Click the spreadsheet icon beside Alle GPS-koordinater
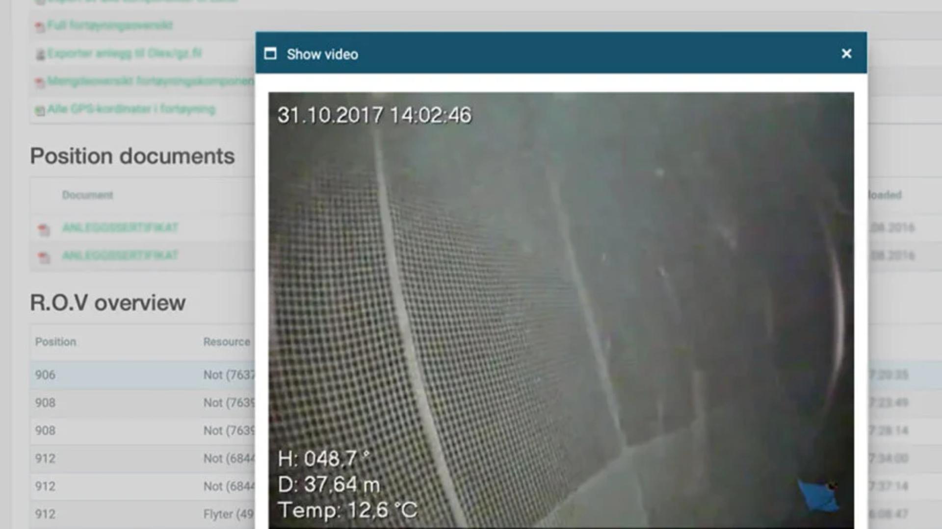This screenshot has width=942, height=529. coord(40,110)
